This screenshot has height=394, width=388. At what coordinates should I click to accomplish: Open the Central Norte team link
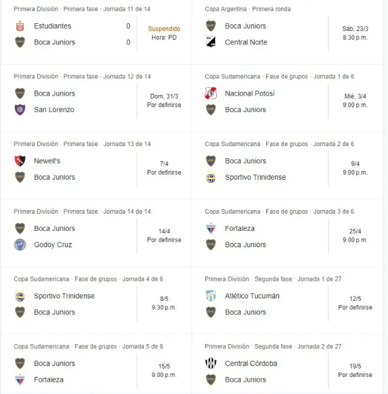pos(246,42)
